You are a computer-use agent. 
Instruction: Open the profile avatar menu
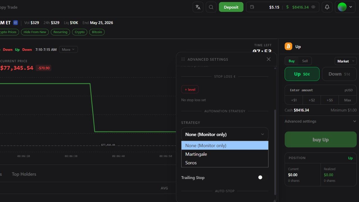345,7
